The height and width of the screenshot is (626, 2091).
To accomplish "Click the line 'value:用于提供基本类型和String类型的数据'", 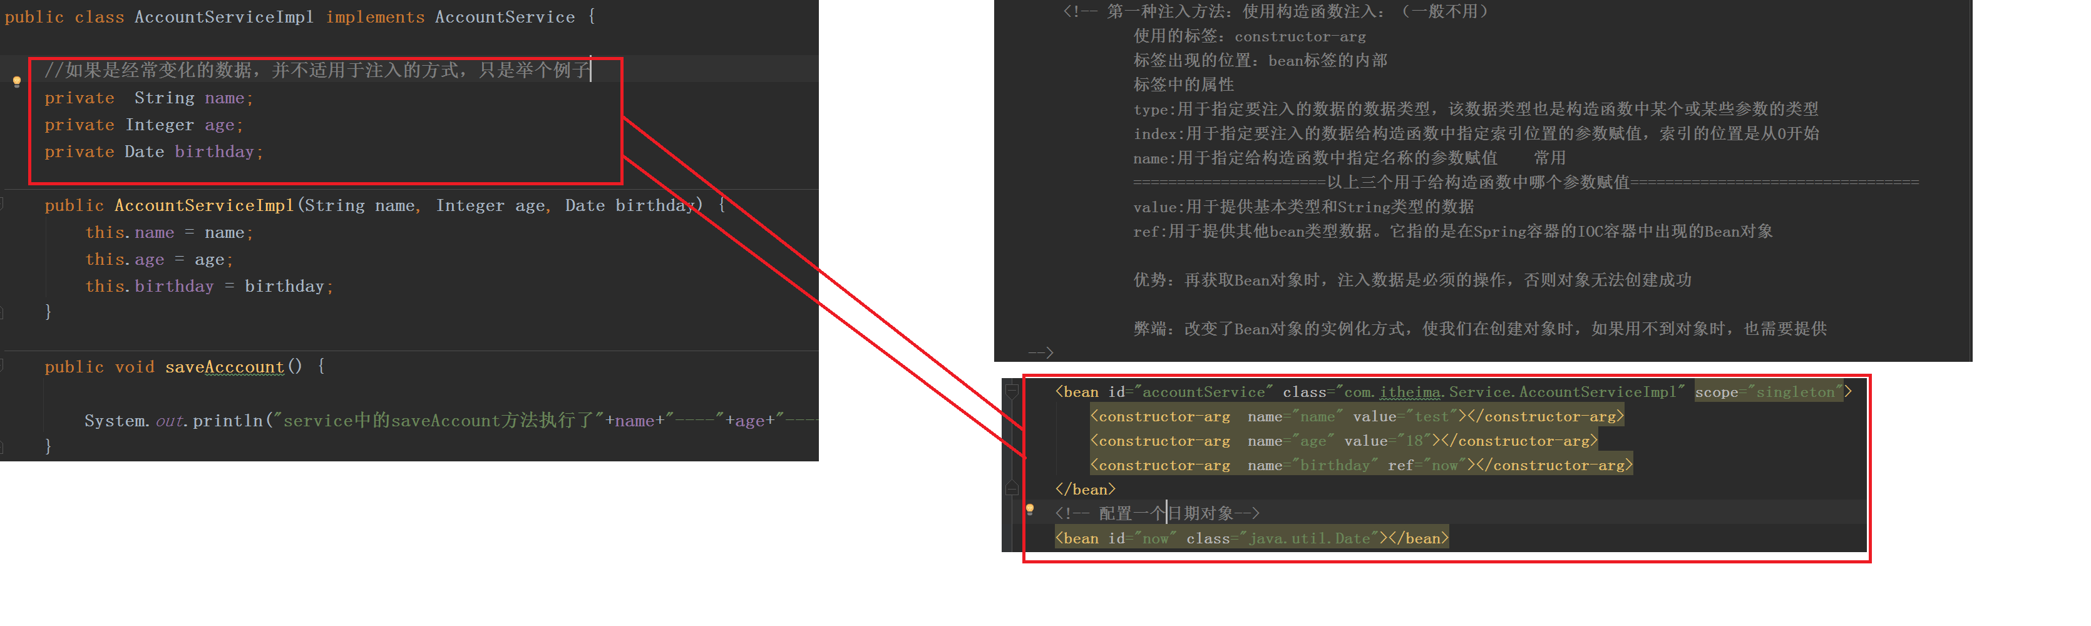I will 1303,206.
